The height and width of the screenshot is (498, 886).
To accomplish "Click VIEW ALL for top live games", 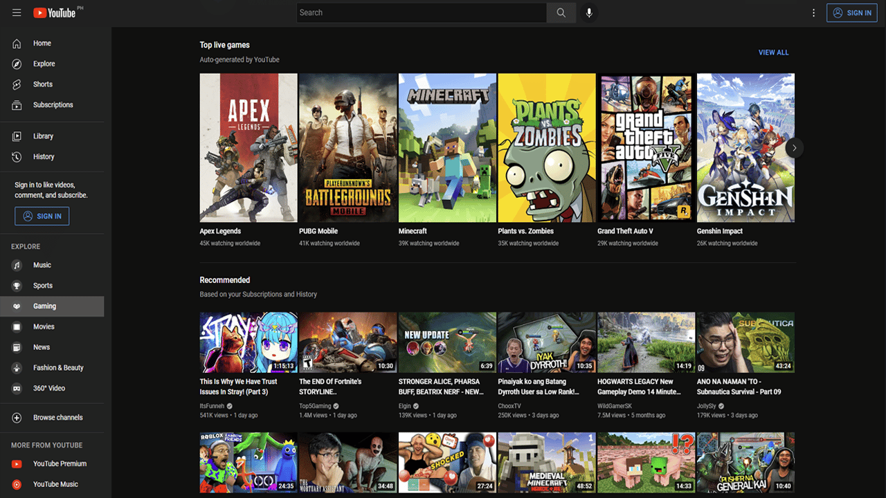I will [773, 53].
